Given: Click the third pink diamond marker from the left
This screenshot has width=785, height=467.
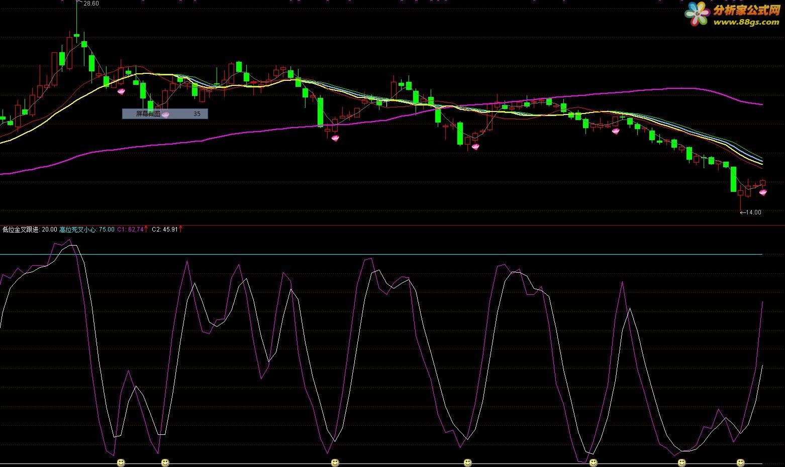Looking at the screenshot, I should pos(336,138).
